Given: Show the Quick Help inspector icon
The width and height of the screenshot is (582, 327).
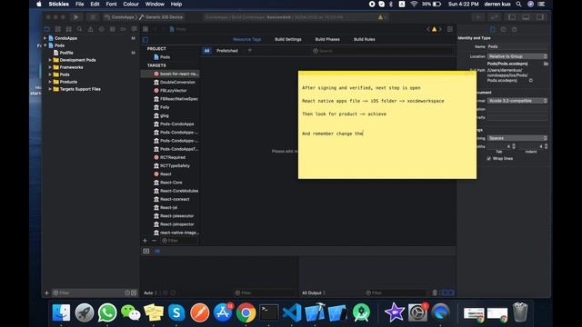Looking at the screenshot, I should [514, 29].
